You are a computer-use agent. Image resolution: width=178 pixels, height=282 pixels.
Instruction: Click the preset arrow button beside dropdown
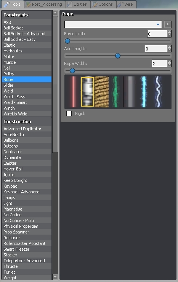(168, 24)
